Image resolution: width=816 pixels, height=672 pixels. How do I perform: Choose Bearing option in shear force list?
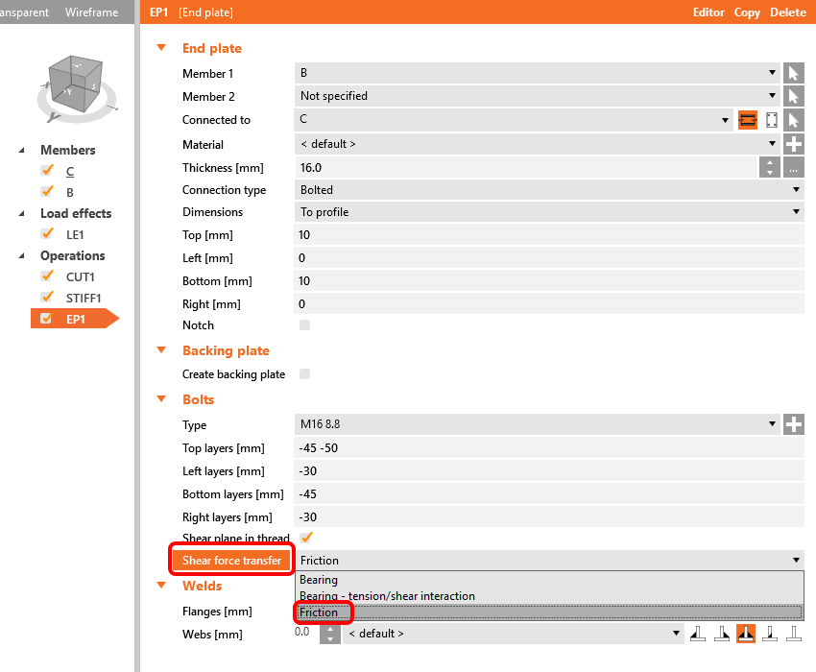tap(319, 580)
